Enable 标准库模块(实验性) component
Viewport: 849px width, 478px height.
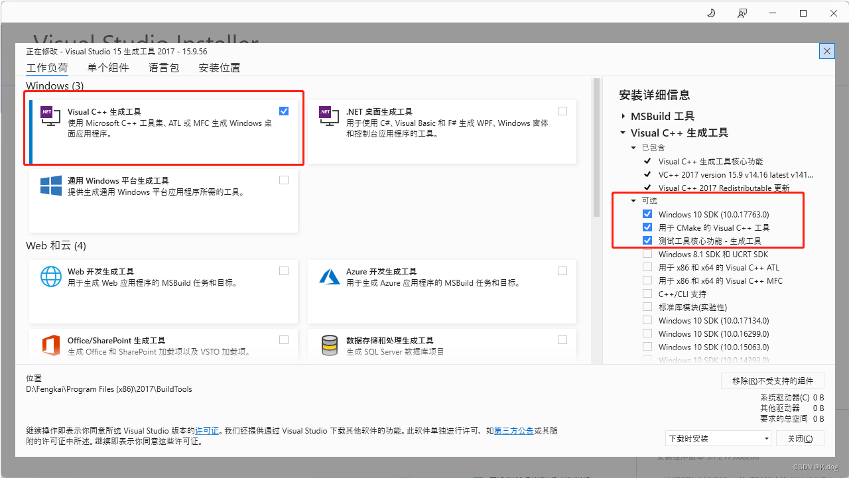point(647,307)
